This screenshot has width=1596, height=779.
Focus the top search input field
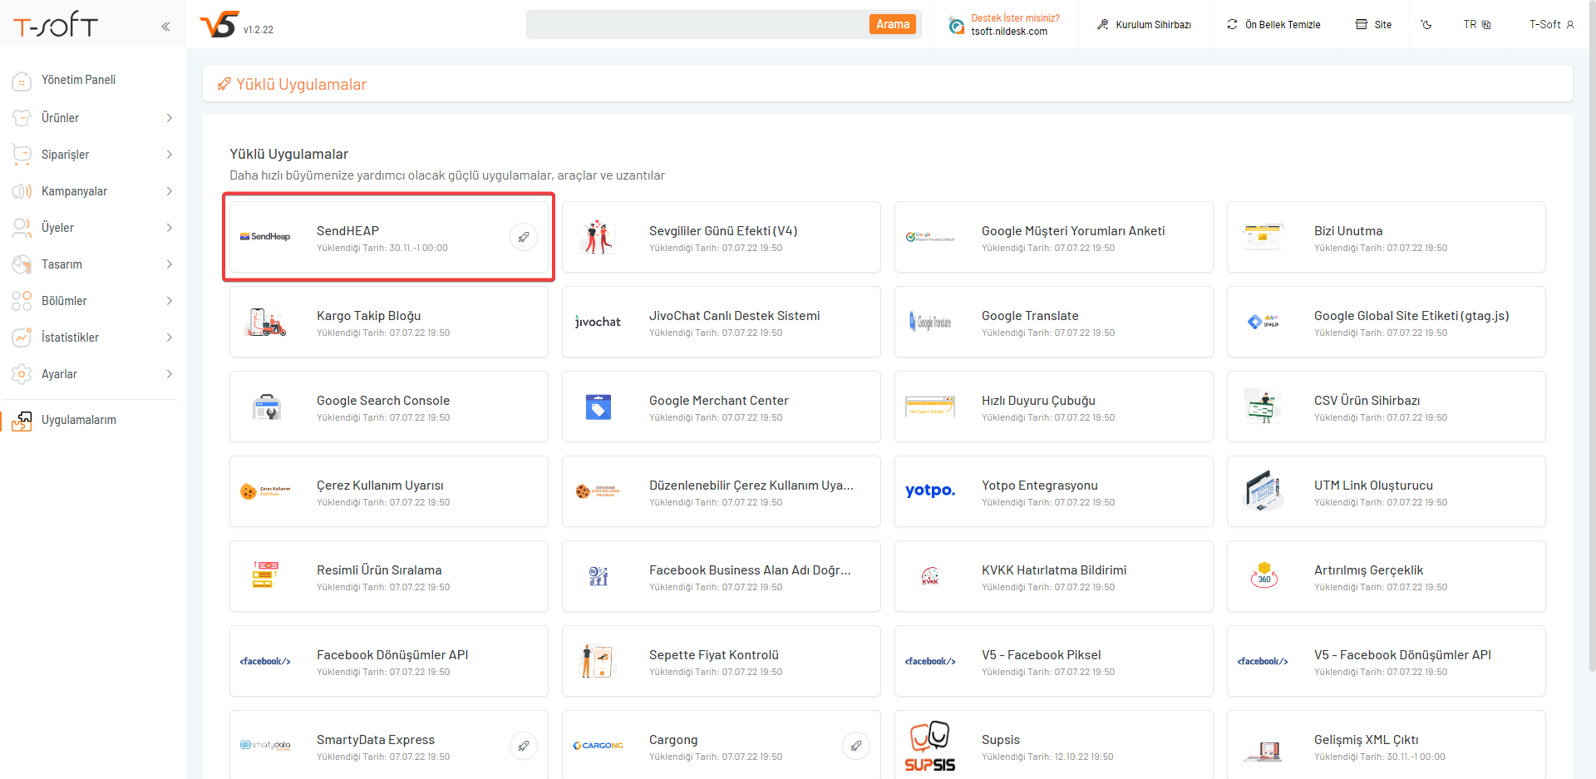coord(698,25)
